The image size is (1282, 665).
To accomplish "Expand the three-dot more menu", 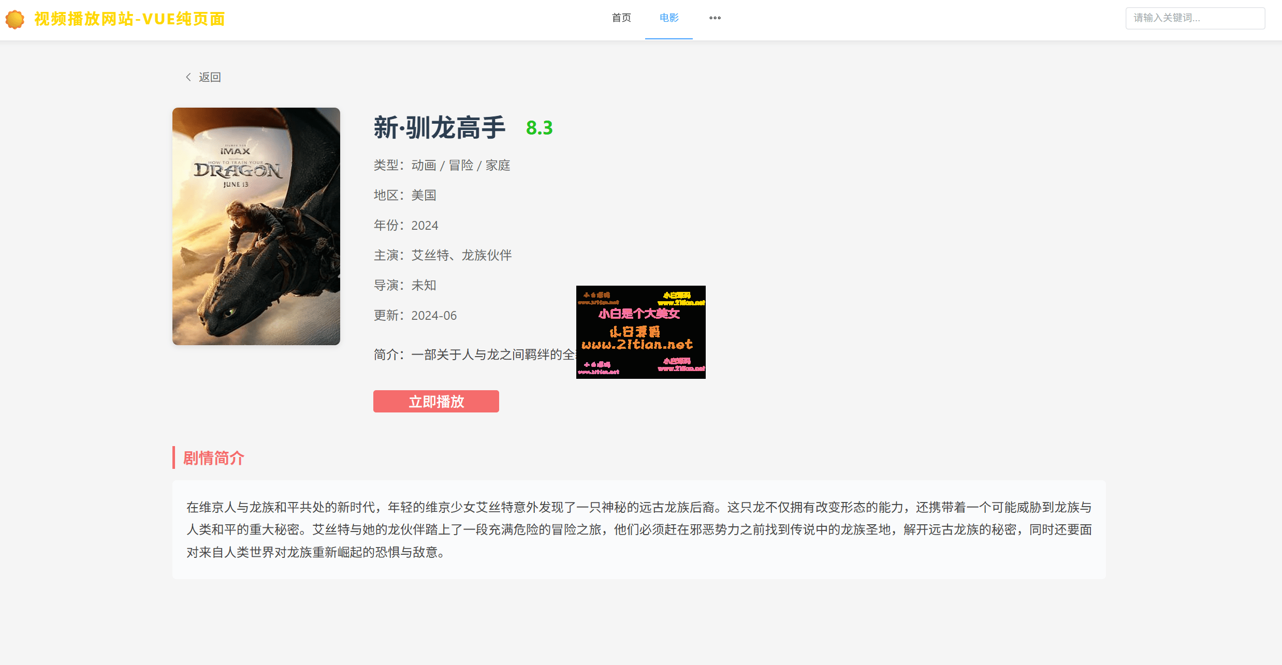I will 715,18.
